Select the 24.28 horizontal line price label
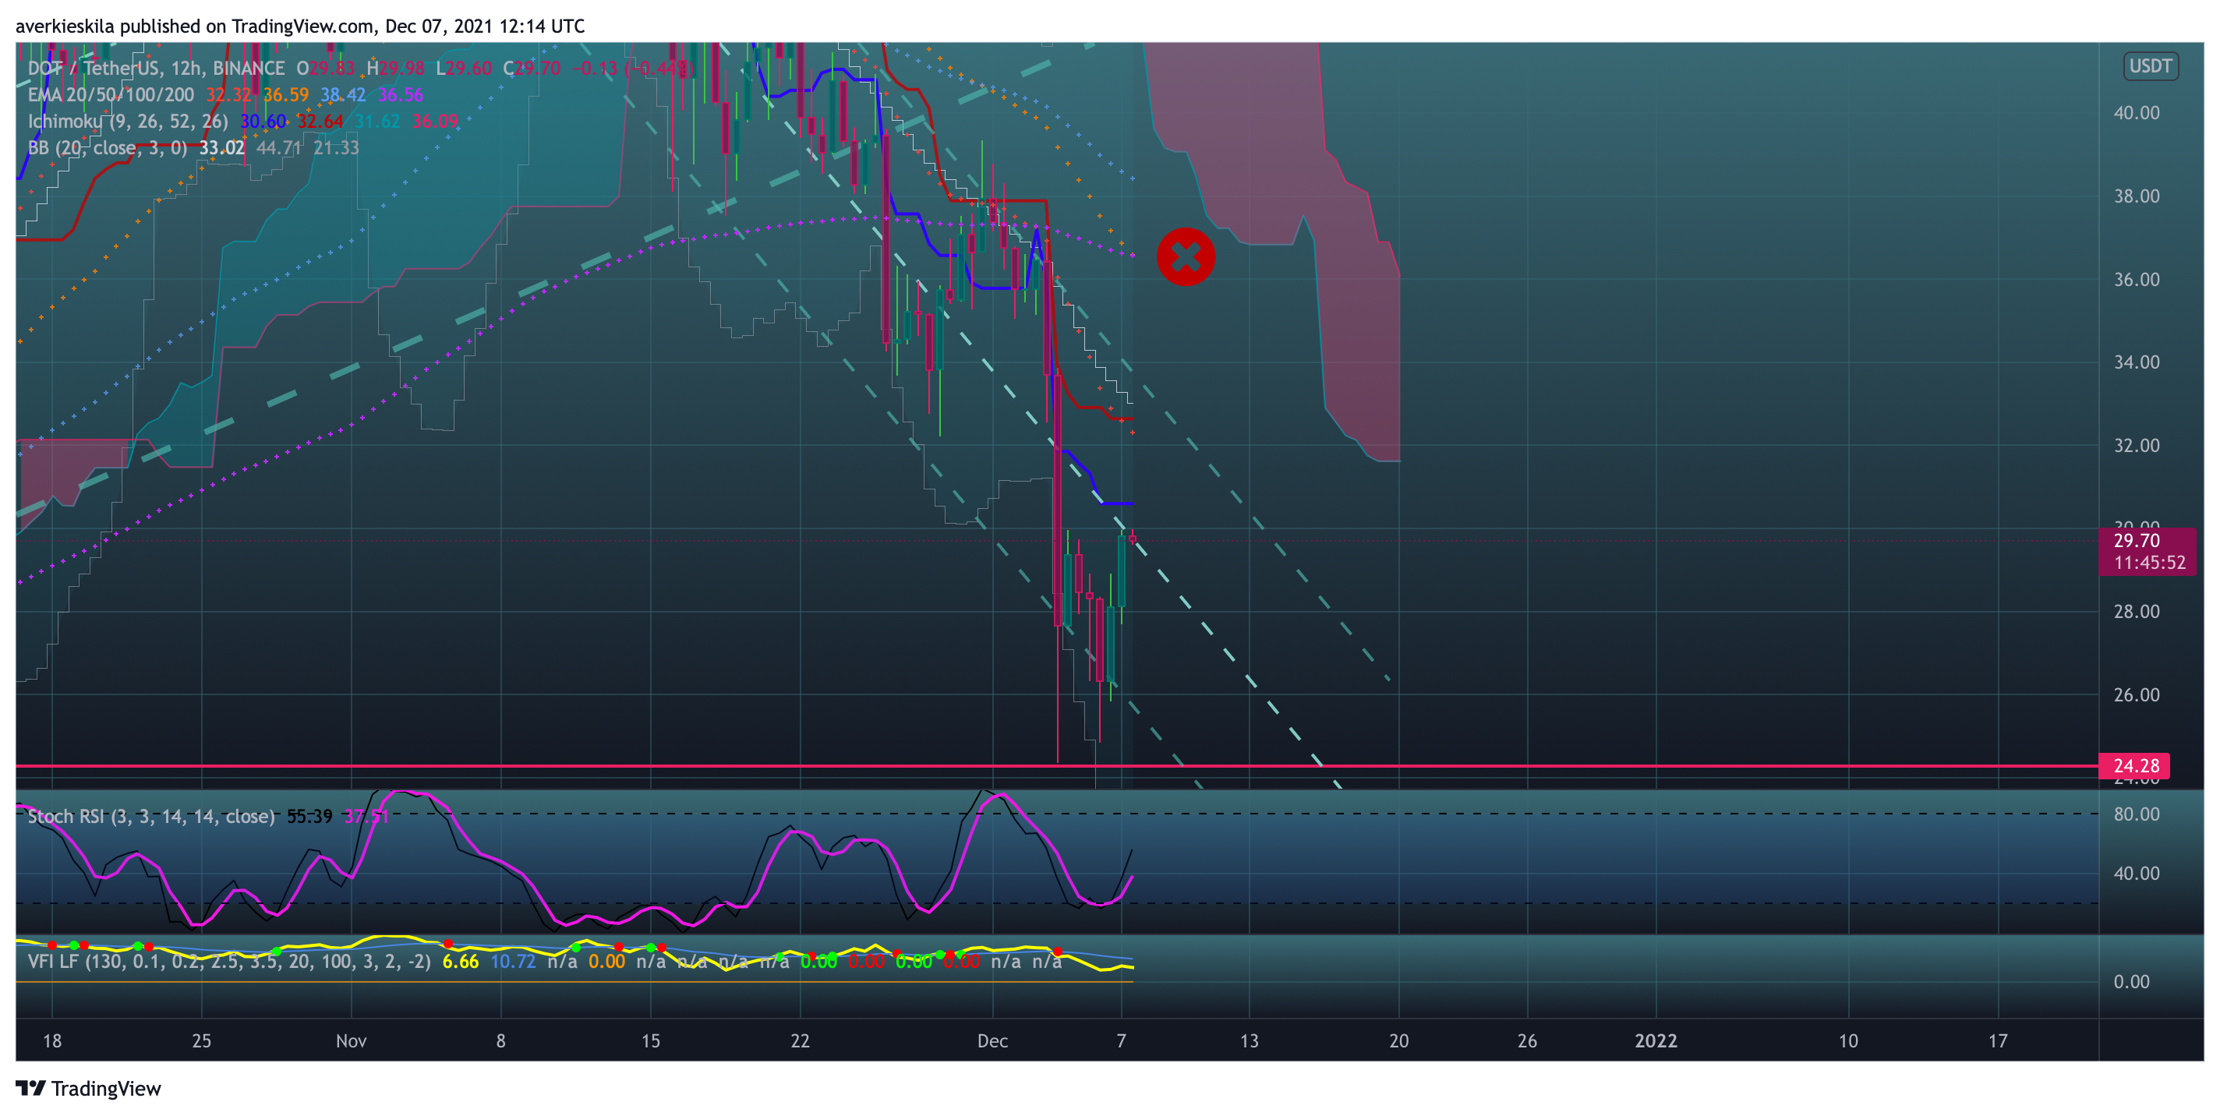The height and width of the screenshot is (1116, 2220). 2136,765
